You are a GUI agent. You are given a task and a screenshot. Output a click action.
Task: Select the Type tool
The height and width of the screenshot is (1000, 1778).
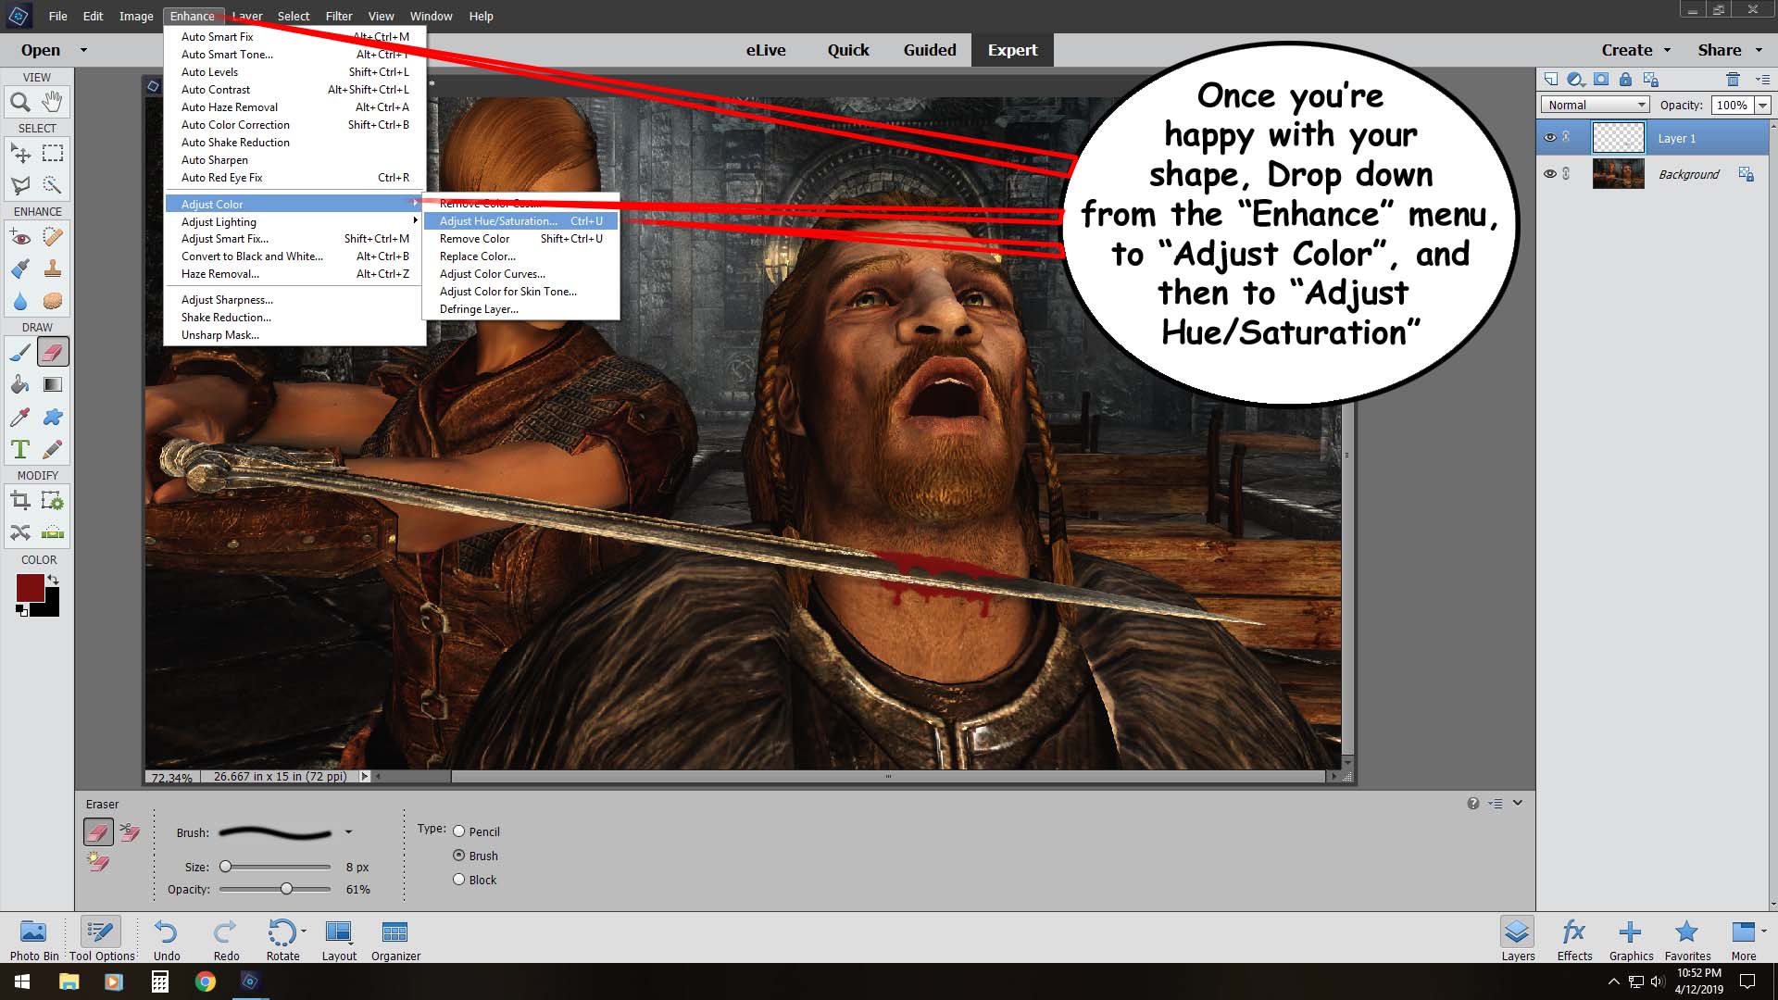point(20,450)
